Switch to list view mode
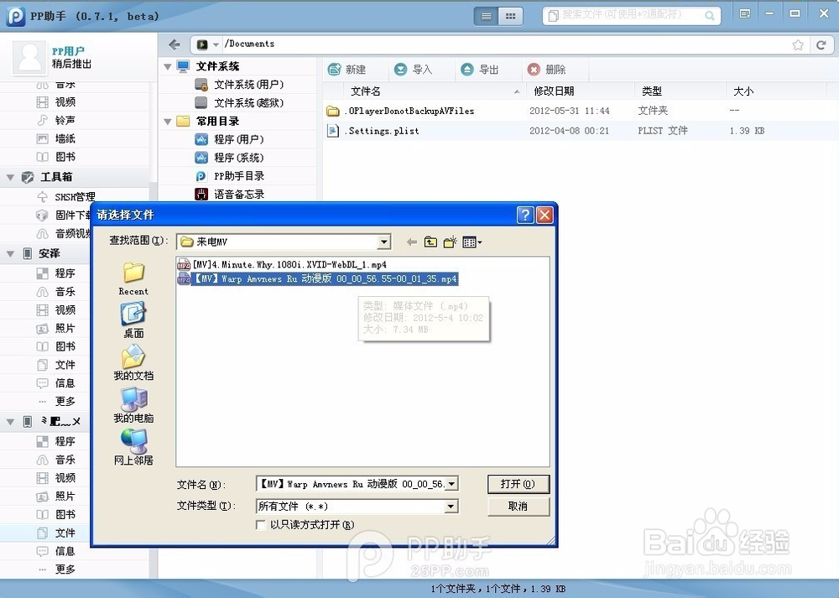The image size is (839, 598). tap(485, 15)
